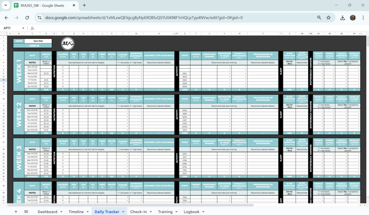This screenshot has width=369, height=215.
Task: Open the name box dropdown arrow
Action: (x=23, y=28)
